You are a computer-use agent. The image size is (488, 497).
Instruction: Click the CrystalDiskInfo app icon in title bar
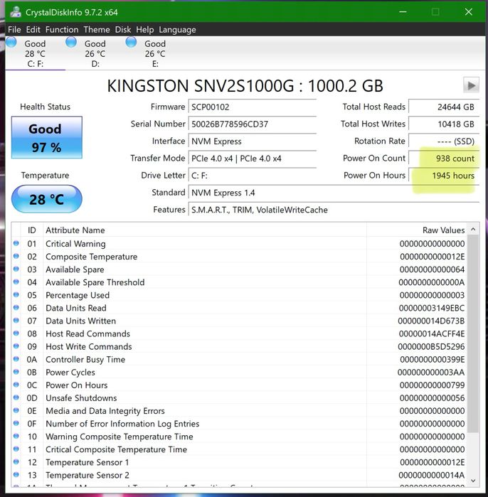click(x=15, y=12)
